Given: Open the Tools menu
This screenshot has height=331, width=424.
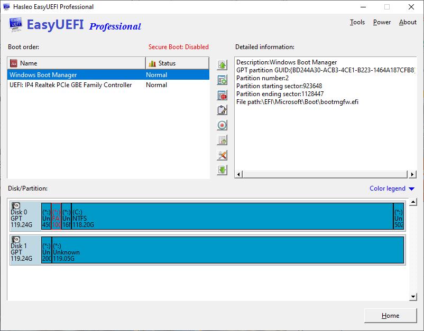Looking at the screenshot, I should [x=357, y=22].
